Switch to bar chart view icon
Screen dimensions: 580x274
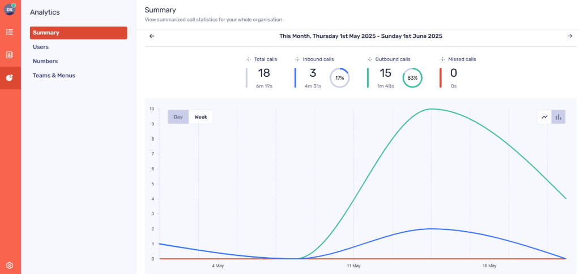coord(558,117)
